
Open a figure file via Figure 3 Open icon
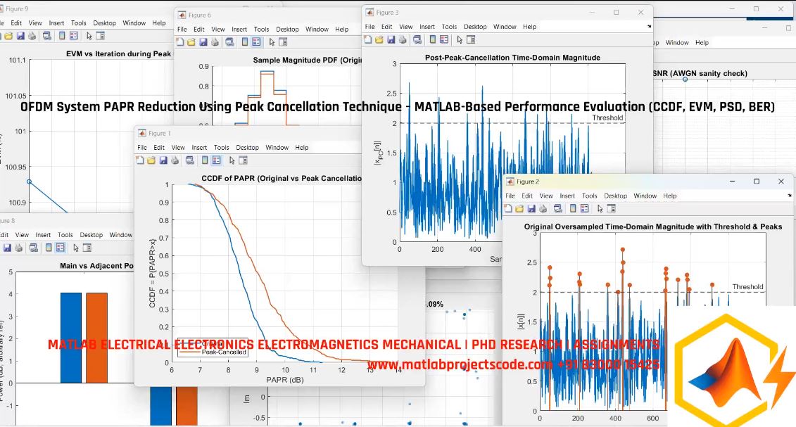379,40
